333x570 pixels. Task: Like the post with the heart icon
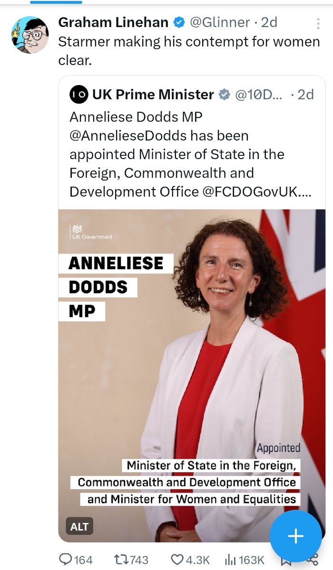pos(177,560)
